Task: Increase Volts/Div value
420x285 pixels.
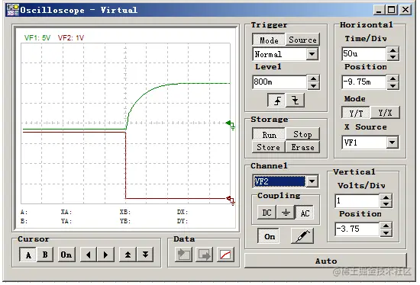Action: (386, 198)
